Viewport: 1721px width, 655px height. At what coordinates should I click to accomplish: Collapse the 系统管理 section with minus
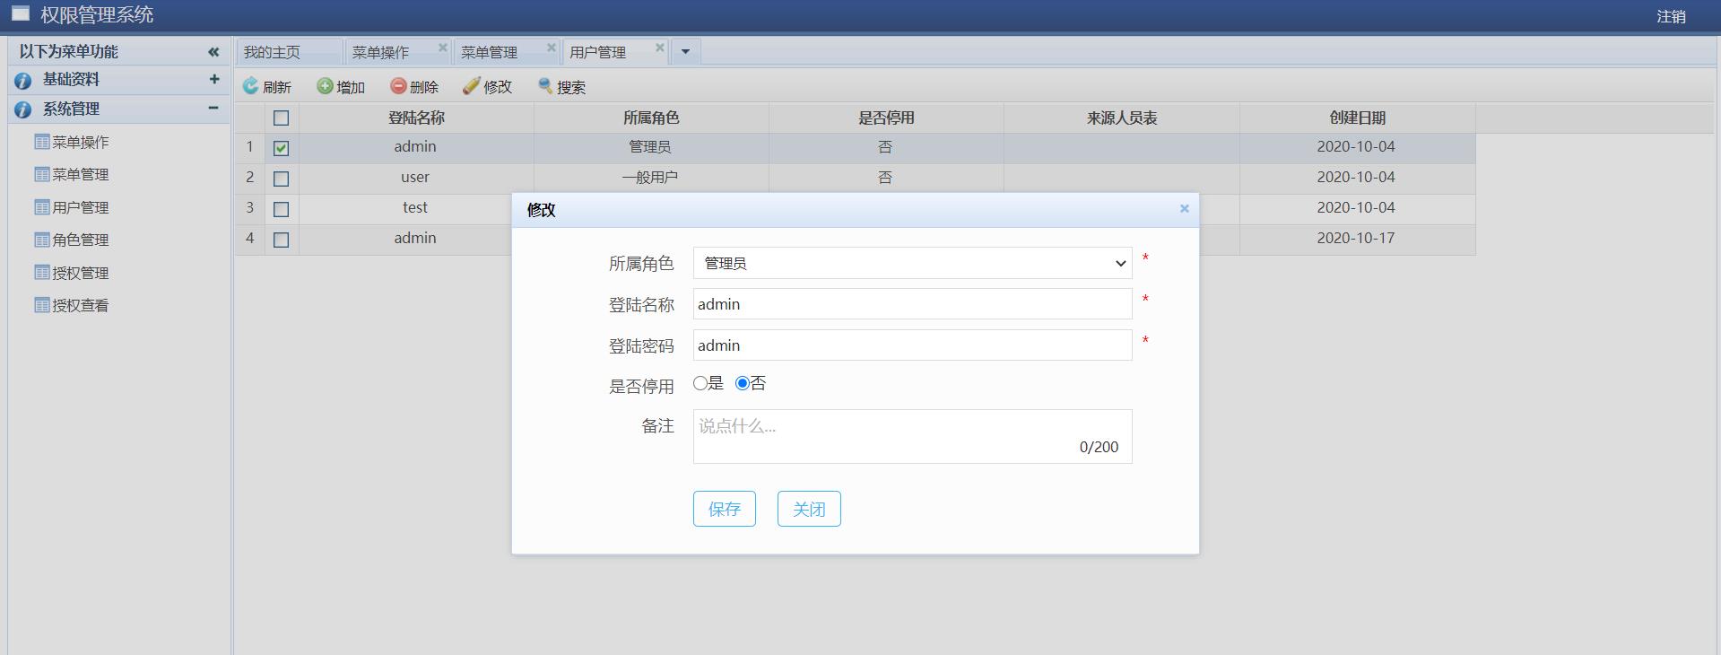pyautogui.click(x=213, y=108)
